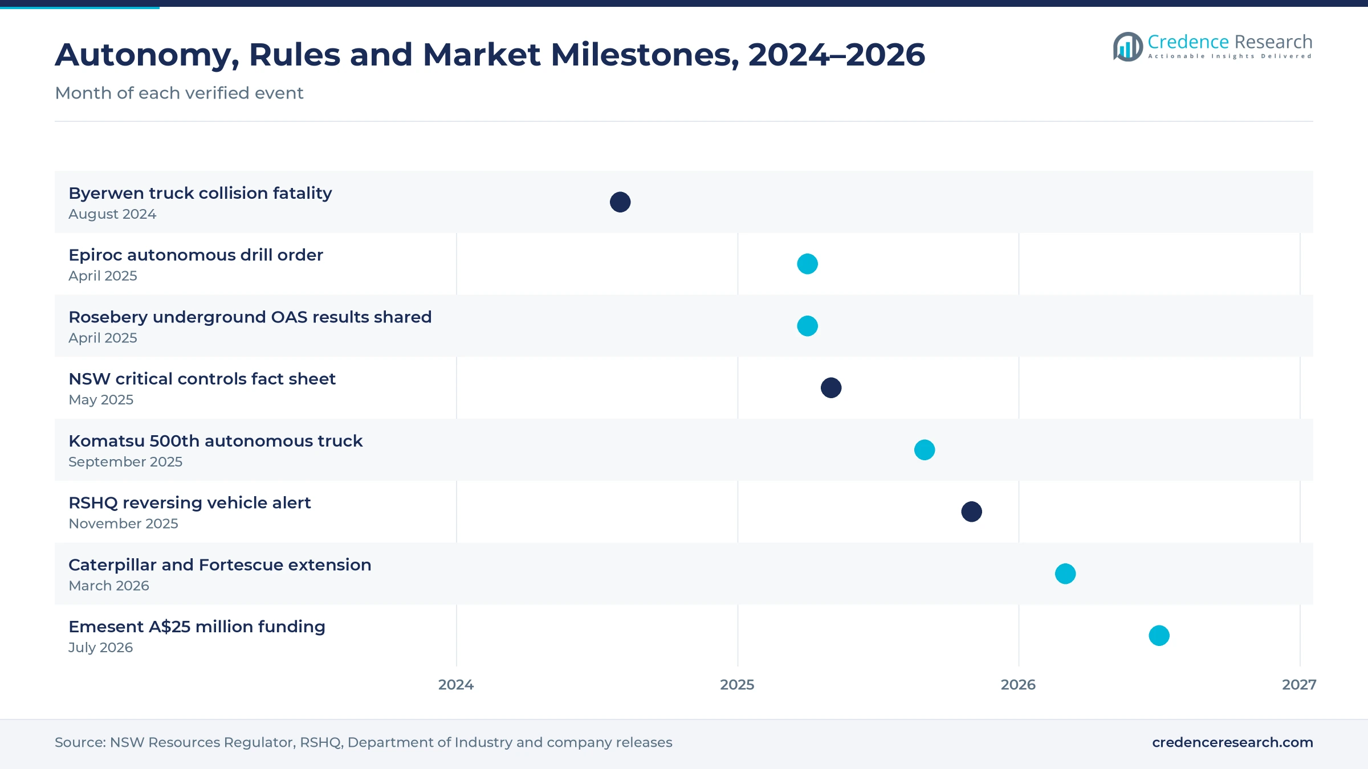The width and height of the screenshot is (1368, 769).
Task: Select the 'Rosebery underground OAS results shared' label
Action: click(250, 317)
